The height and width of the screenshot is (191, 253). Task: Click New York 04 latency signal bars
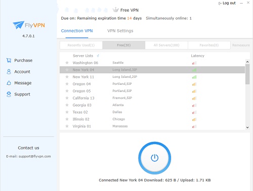pyautogui.click(x=194, y=70)
